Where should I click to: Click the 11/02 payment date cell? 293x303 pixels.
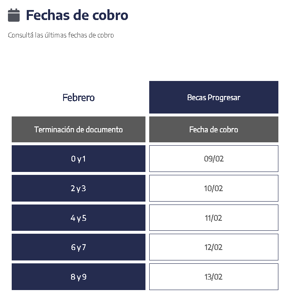coord(214,218)
